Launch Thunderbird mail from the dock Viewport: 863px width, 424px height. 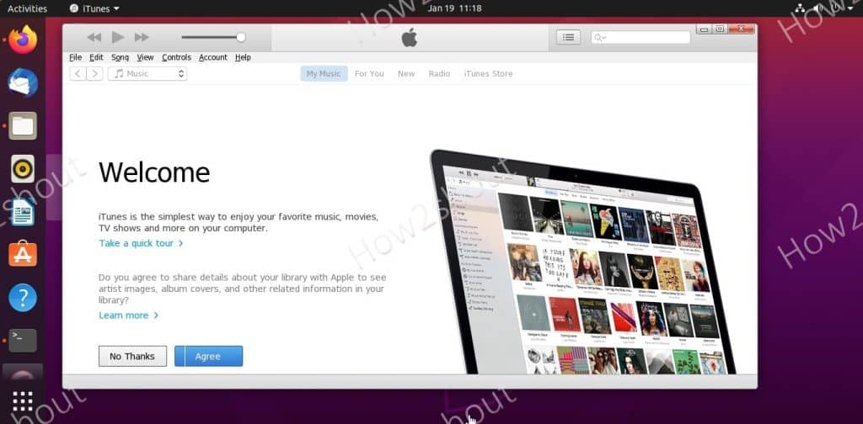point(23,82)
